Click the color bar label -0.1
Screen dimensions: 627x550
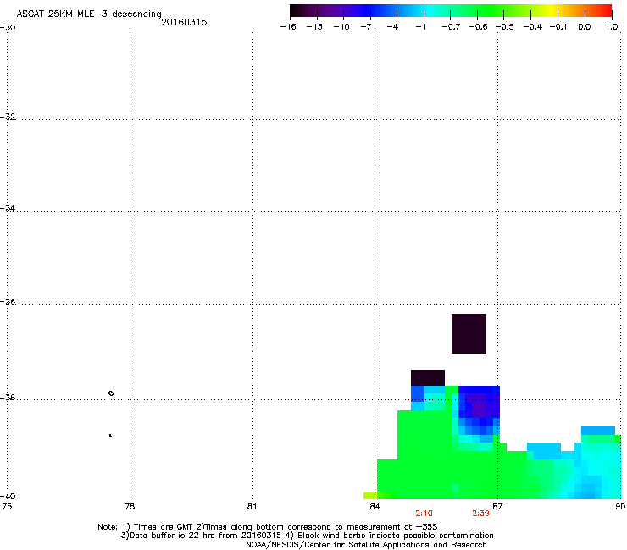tap(558, 27)
